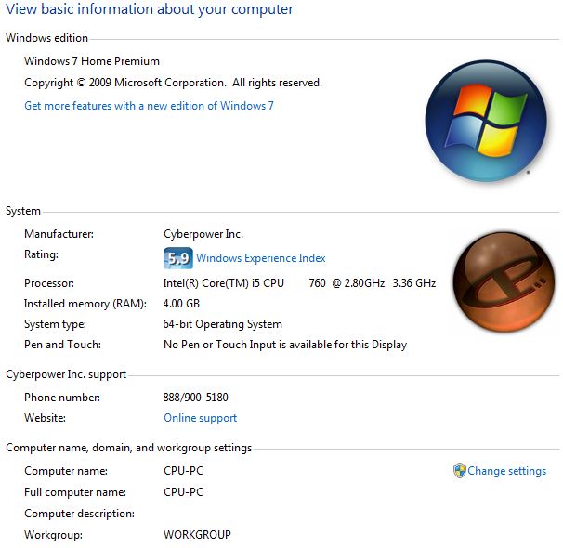
Task: Click the View basic information heading
Action: coord(150,9)
